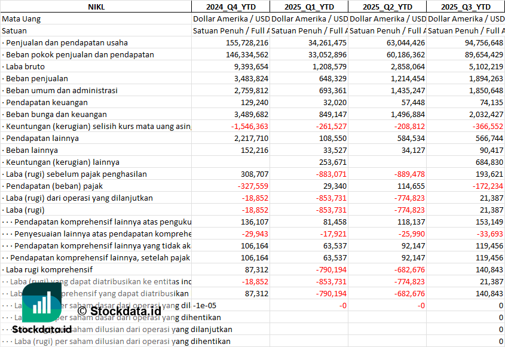
Task: Select the Mata Uang row label
Action: point(22,19)
